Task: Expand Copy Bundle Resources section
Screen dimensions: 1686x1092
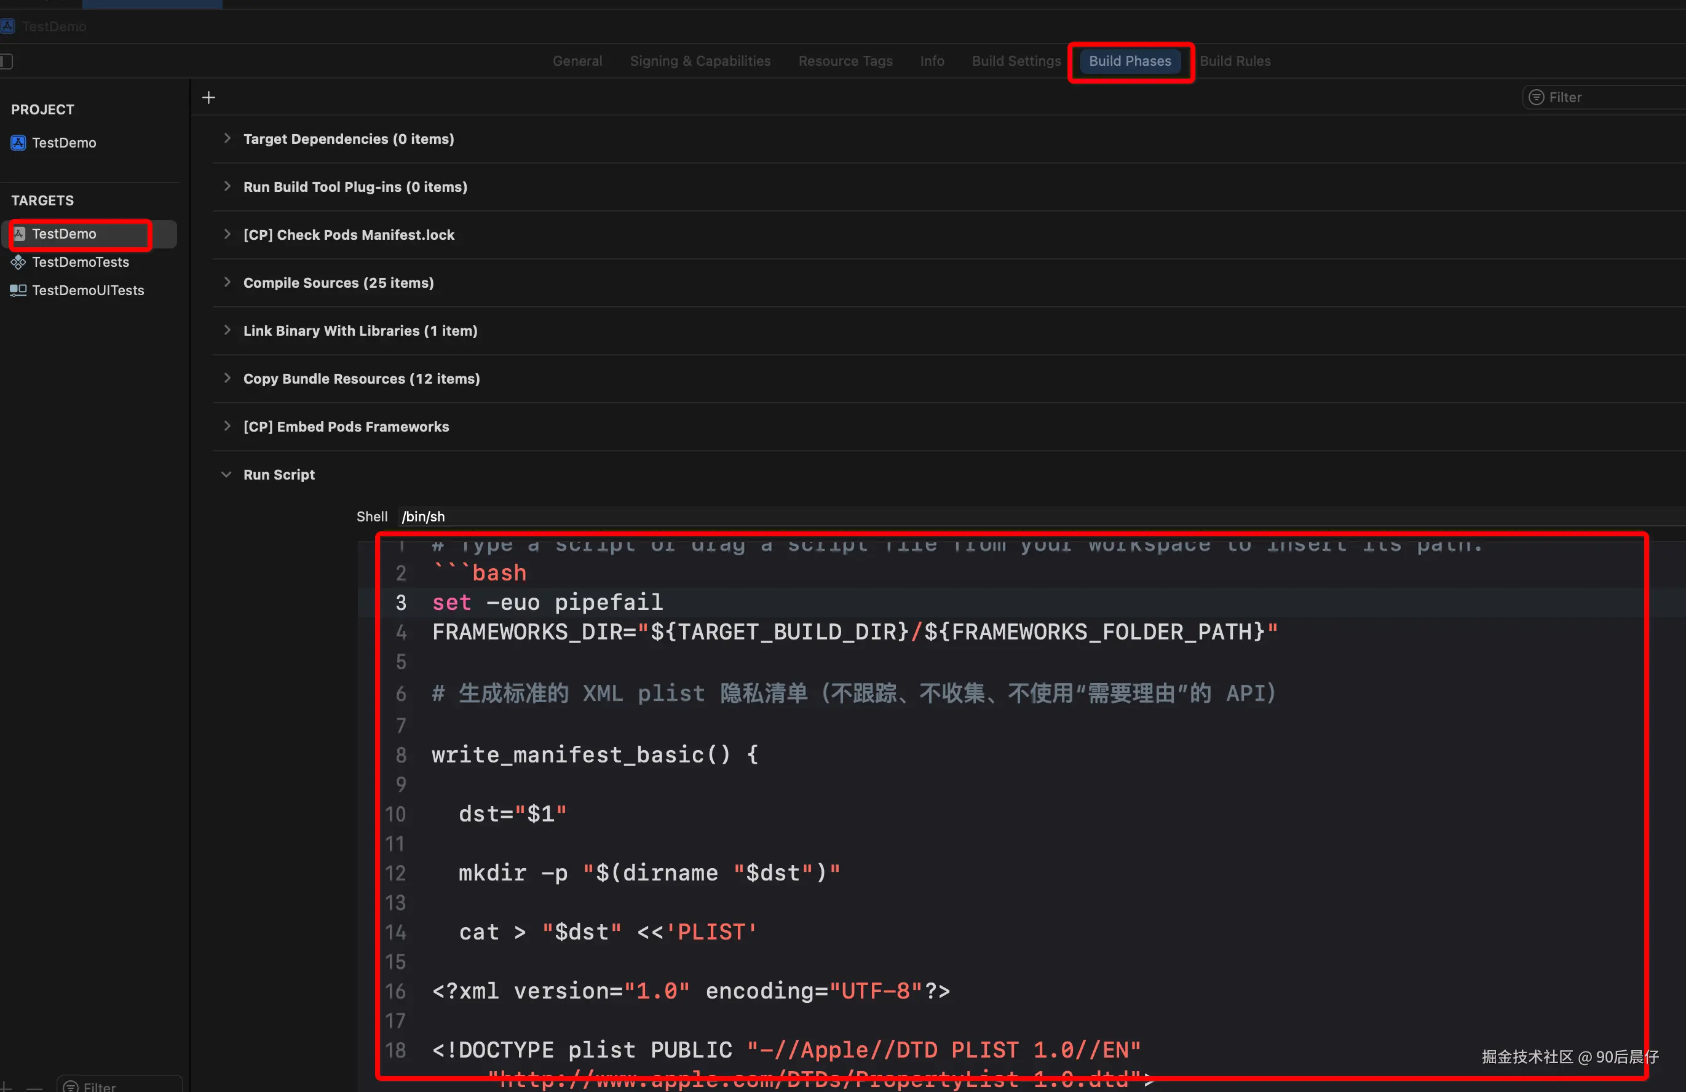Action: tap(227, 378)
